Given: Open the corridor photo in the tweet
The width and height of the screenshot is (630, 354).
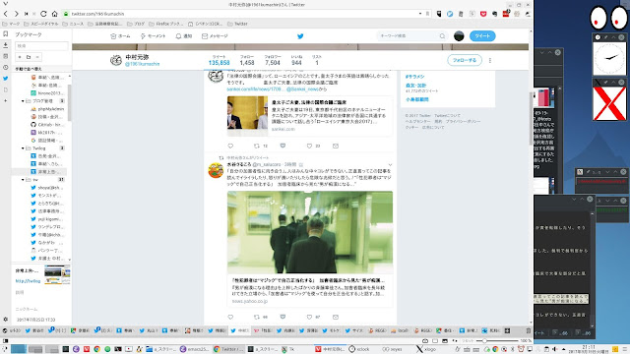Looking at the screenshot, I should point(310,232).
